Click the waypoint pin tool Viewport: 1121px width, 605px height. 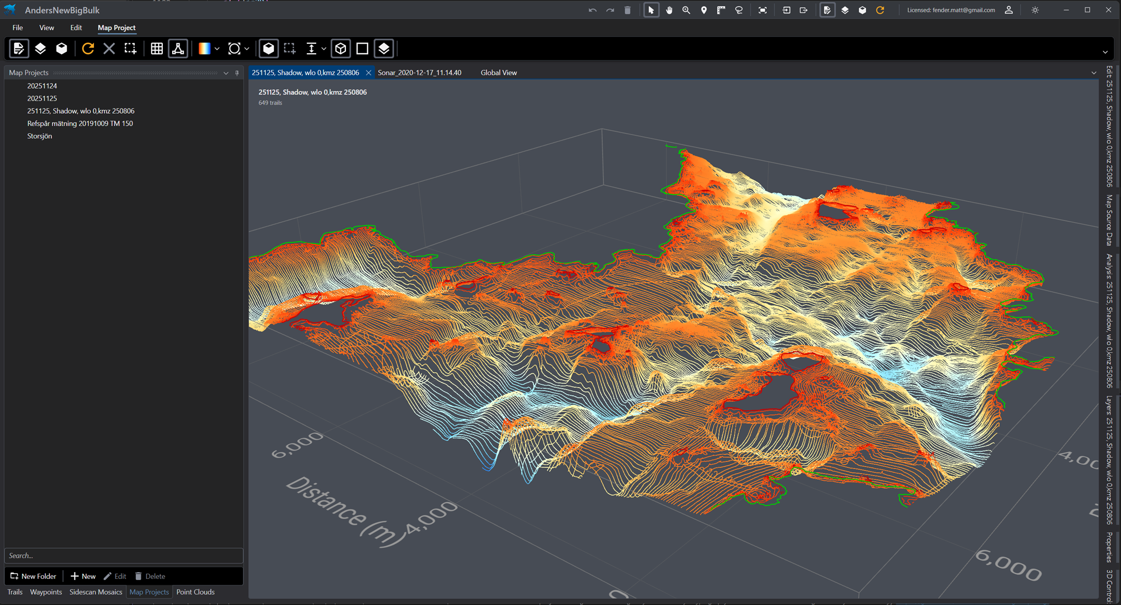[704, 10]
